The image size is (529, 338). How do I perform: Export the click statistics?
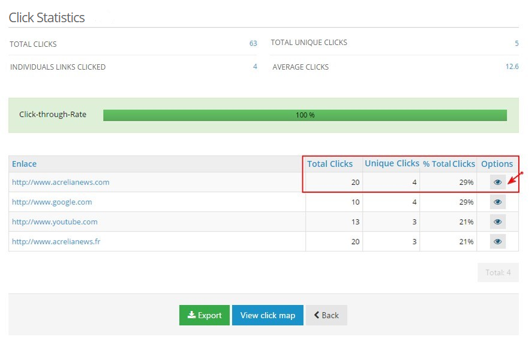point(205,315)
